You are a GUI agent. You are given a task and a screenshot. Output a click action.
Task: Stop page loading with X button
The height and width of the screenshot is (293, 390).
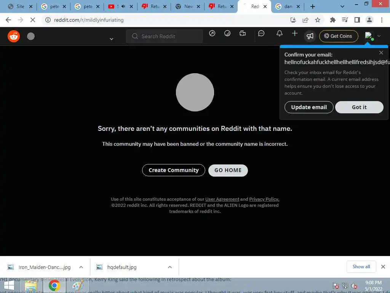coord(33,20)
